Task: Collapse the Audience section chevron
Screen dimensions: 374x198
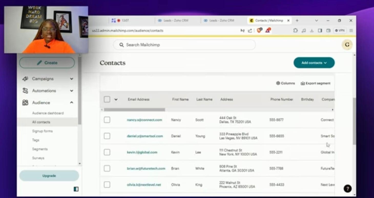Action: click(x=72, y=103)
